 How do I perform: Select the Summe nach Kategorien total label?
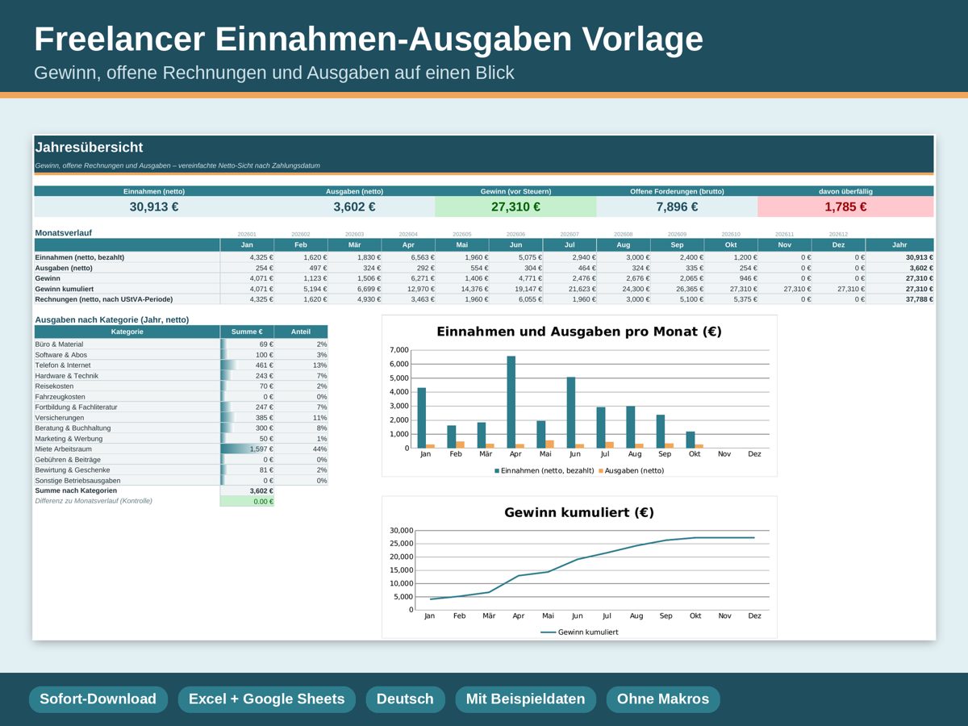pyautogui.click(x=76, y=490)
